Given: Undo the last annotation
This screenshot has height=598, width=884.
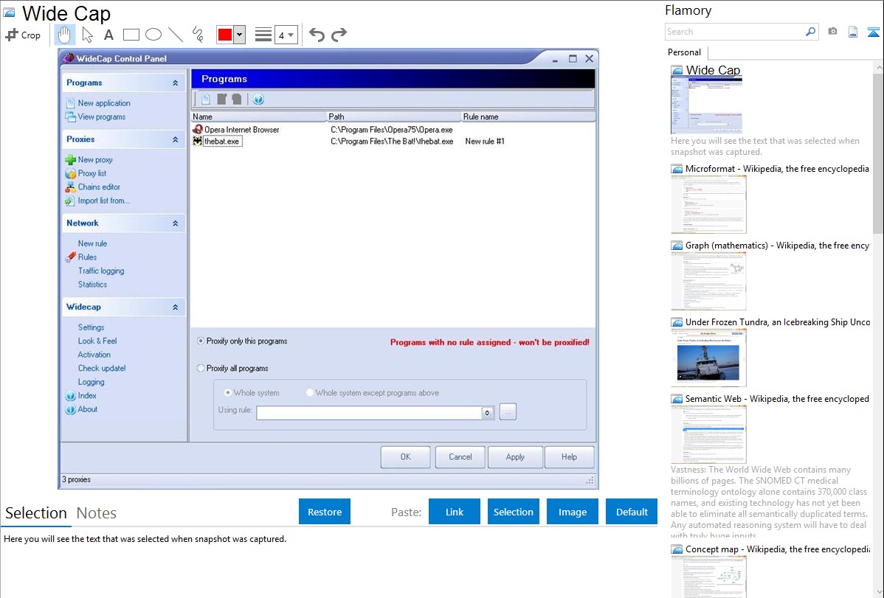Looking at the screenshot, I should click(x=317, y=35).
